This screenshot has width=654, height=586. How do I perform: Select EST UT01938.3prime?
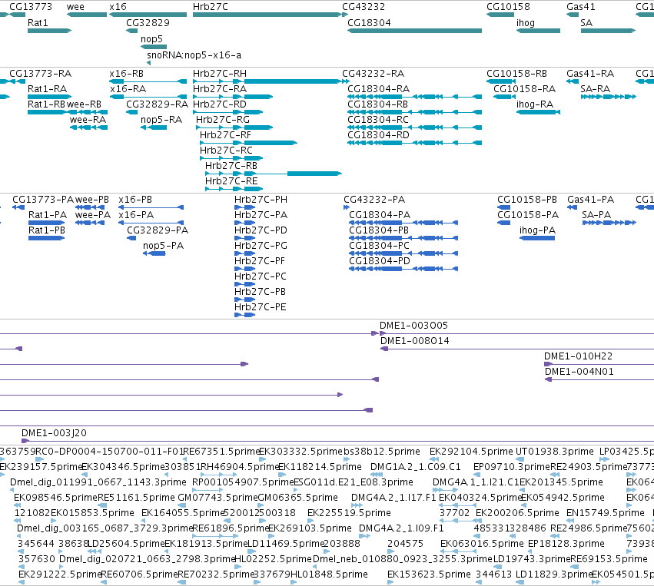[554, 452]
